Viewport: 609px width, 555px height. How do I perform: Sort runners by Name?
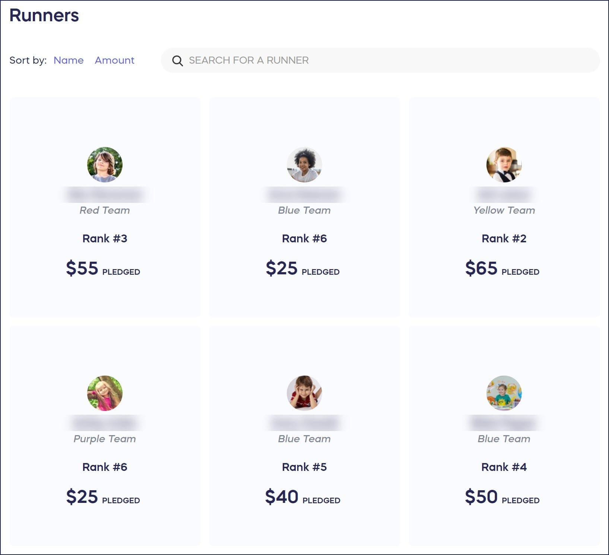[x=69, y=60]
